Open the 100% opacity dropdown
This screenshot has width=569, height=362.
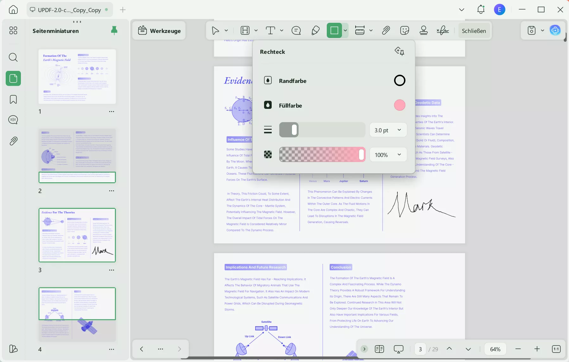pyautogui.click(x=388, y=155)
